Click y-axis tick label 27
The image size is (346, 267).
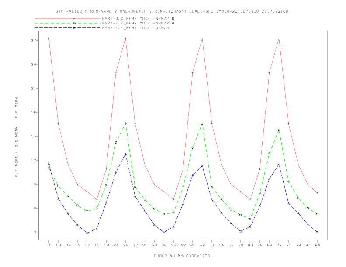(x=34, y=41)
